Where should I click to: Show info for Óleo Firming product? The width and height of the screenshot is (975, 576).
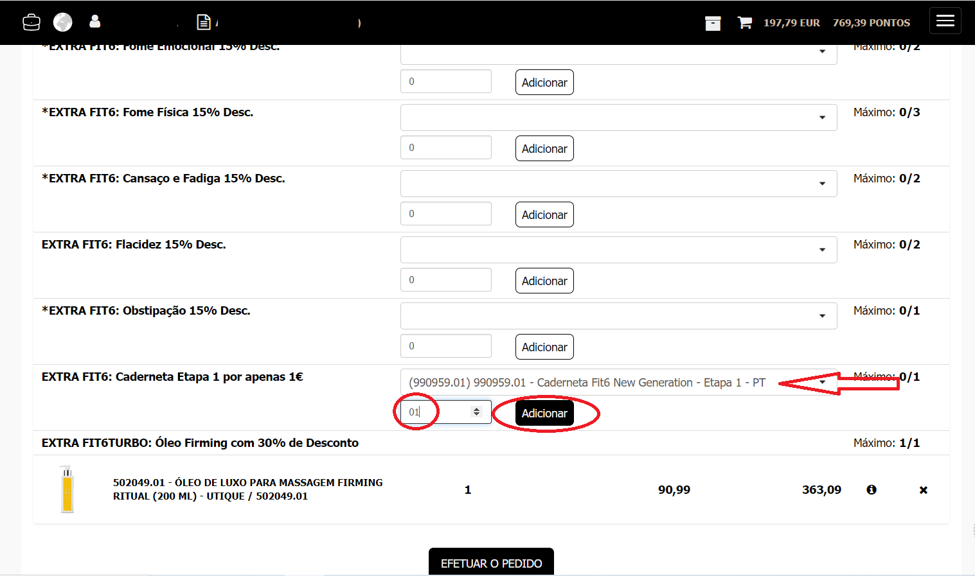tap(872, 490)
